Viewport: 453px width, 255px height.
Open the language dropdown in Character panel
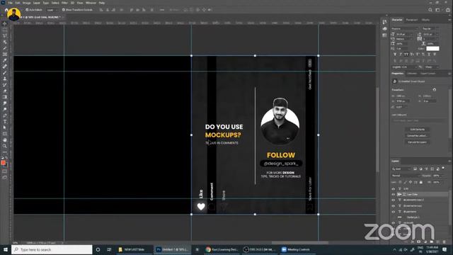point(403,67)
